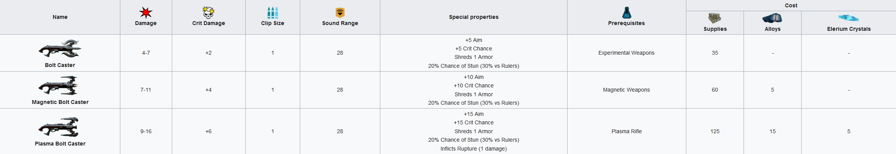Click the Experimental Weapons prerequisite text
Screen dimensions: 896x154
[626, 53]
